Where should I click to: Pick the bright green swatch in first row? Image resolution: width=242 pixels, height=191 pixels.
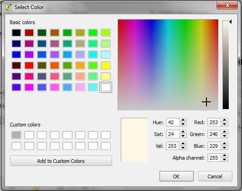pos(93,33)
